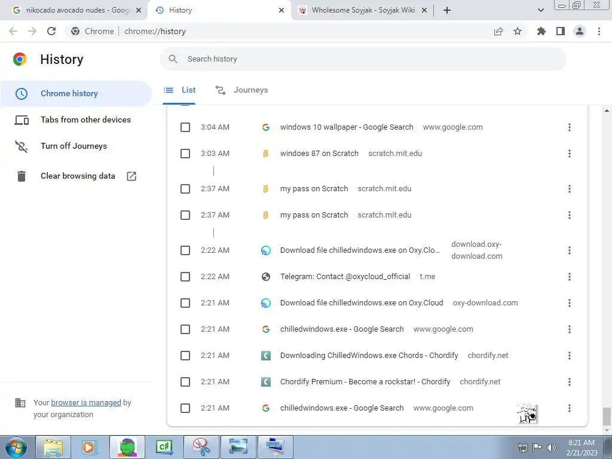Open the windows 10 wallpaper Google Search link
This screenshot has width=612, height=459.
347,127
